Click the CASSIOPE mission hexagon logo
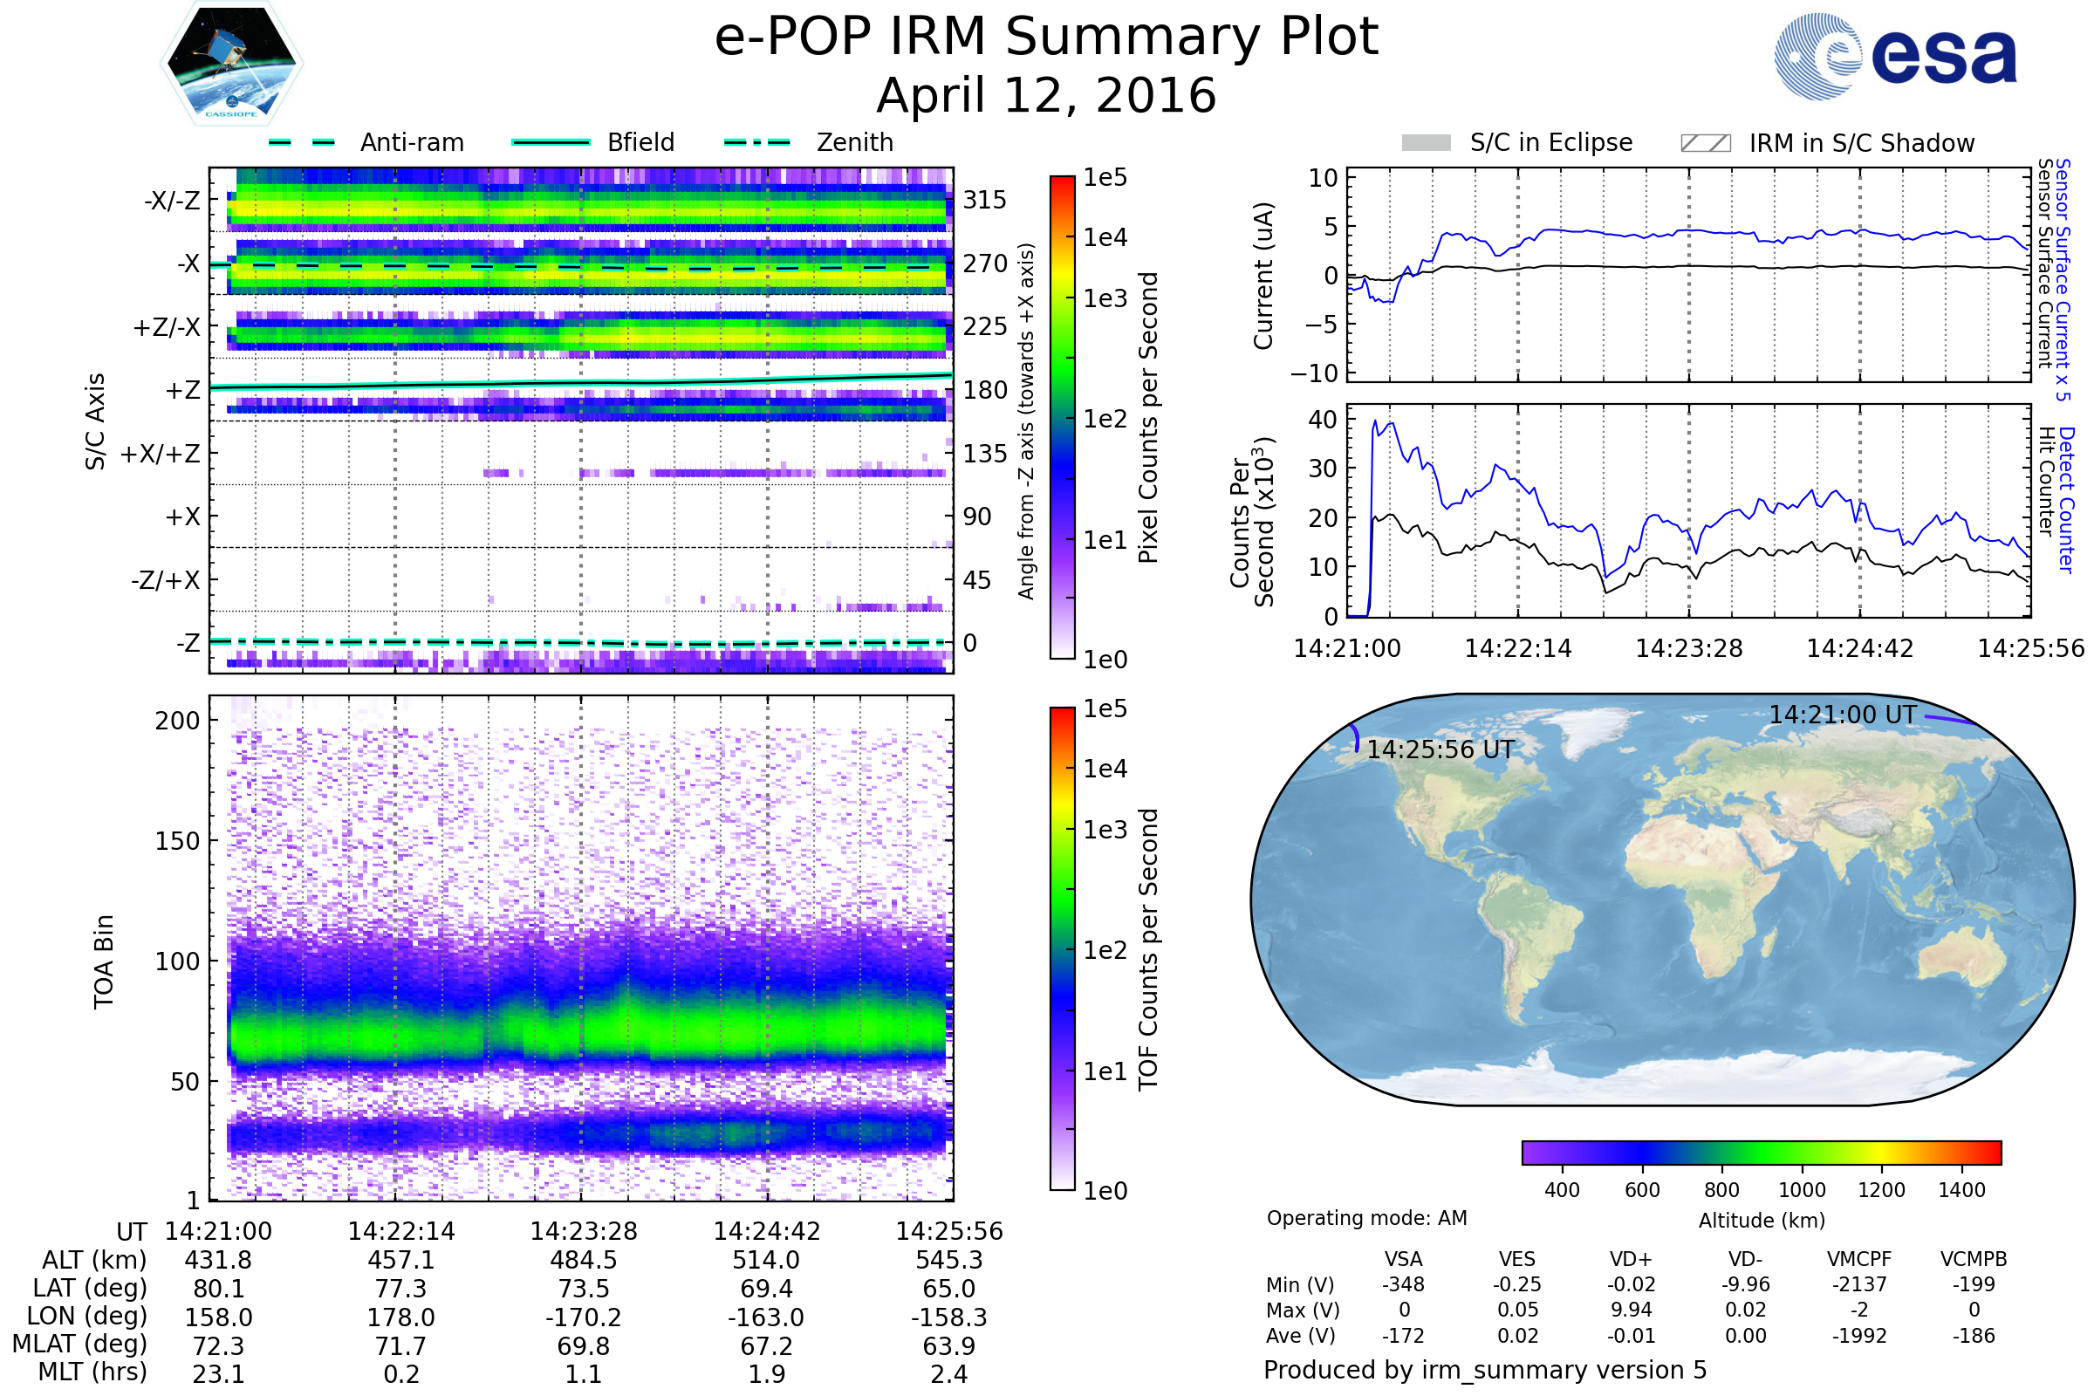This screenshot has width=2094, height=1396. pyautogui.click(x=231, y=64)
